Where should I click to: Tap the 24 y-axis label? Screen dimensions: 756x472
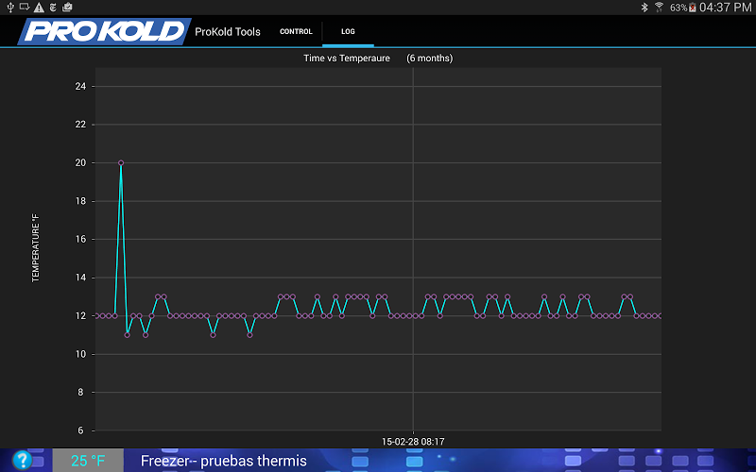(x=80, y=86)
